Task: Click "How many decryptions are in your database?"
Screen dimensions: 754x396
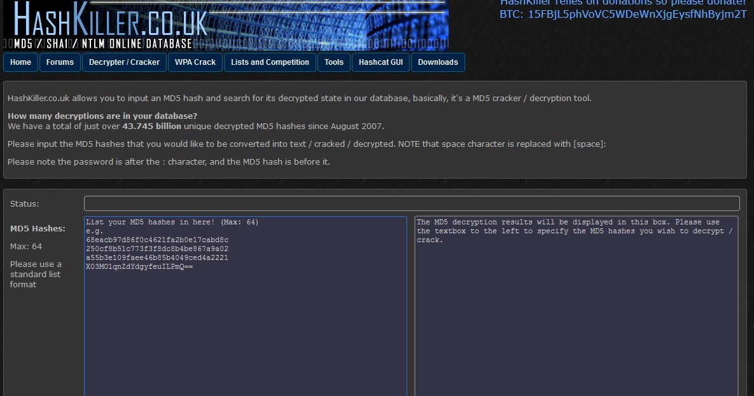Action: pos(102,116)
